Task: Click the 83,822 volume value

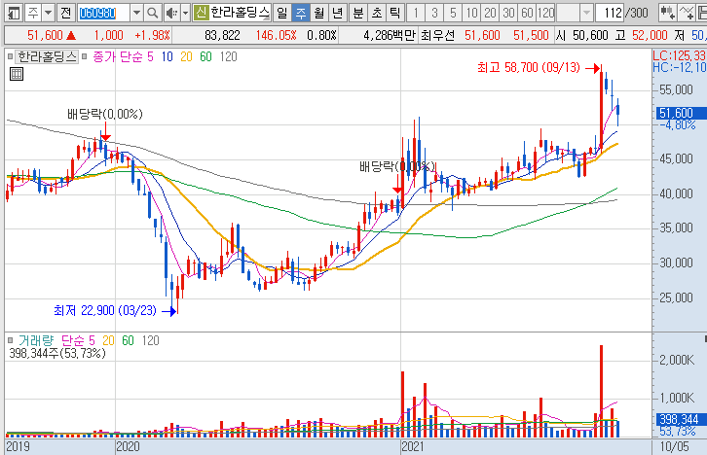Action: point(222,36)
